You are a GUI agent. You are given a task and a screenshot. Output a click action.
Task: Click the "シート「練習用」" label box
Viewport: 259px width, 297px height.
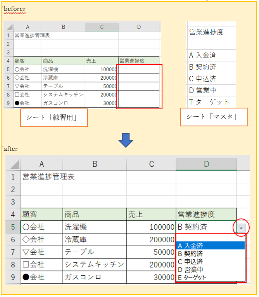(54, 118)
